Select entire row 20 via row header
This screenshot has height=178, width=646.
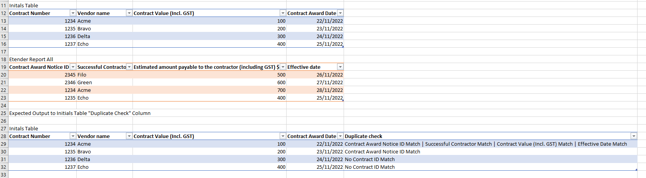coord(4,75)
